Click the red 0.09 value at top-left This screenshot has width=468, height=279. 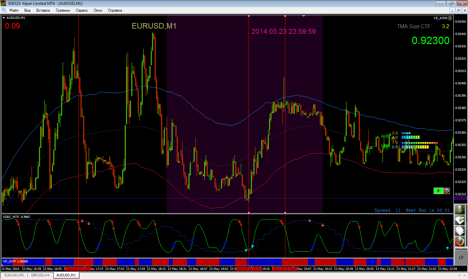[x=12, y=26]
